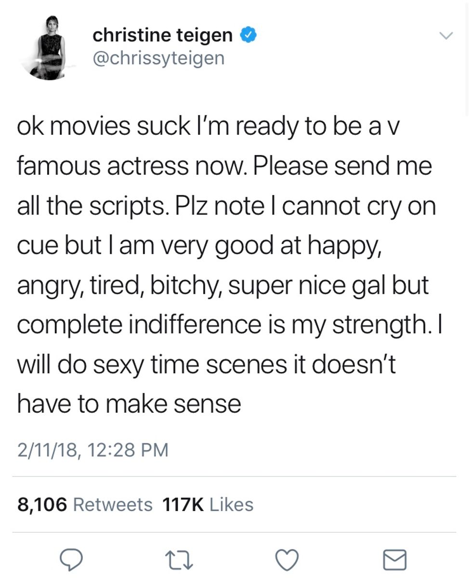Retweet this post using the arrows icon
Image resolution: width=472 pixels, height=580 pixels.
coord(180,560)
